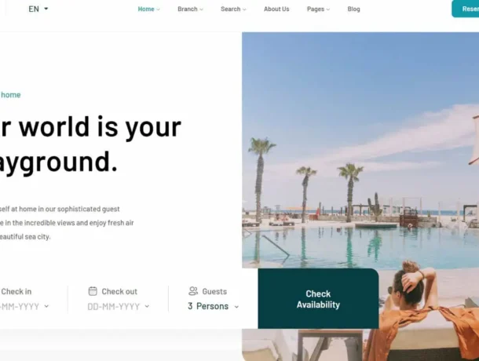The width and height of the screenshot is (479, 361).
Task: Click the beach pool hero image
Action: pyautogui.click(x=360, y=150)
